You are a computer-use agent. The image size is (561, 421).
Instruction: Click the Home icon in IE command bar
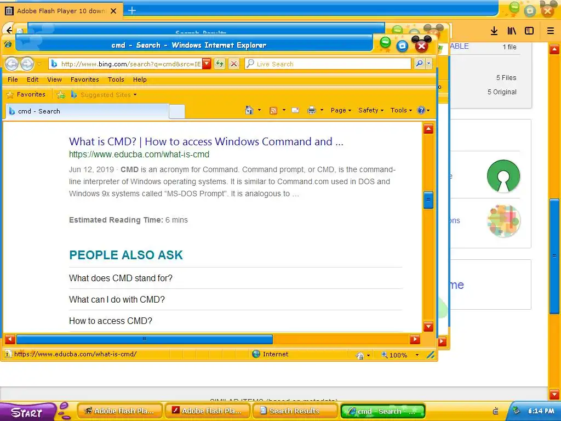pyautogui.click(x=249, y=110)
